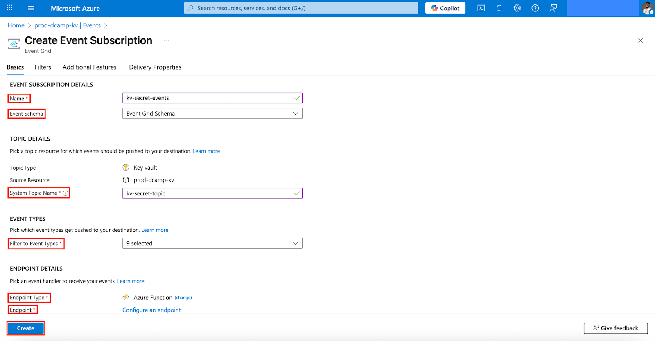655x341 pixels.
Task: Switch to the Delivery Properties tab
Action: point(155,67)
